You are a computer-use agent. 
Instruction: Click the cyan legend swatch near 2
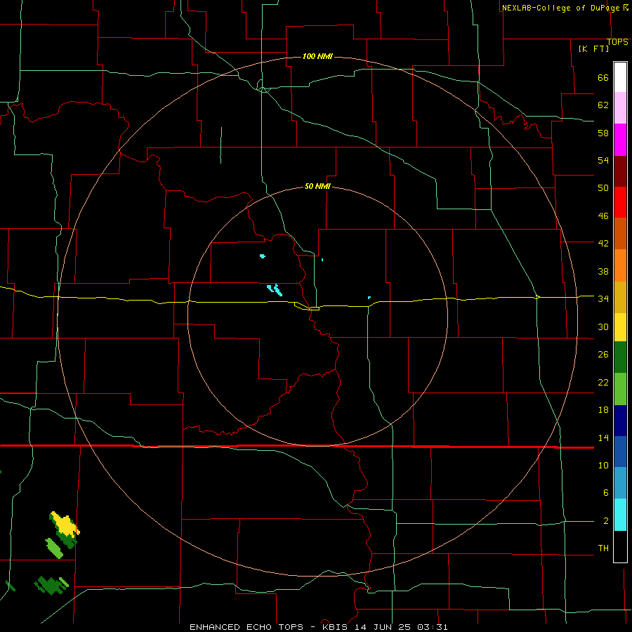pos(620,515)
